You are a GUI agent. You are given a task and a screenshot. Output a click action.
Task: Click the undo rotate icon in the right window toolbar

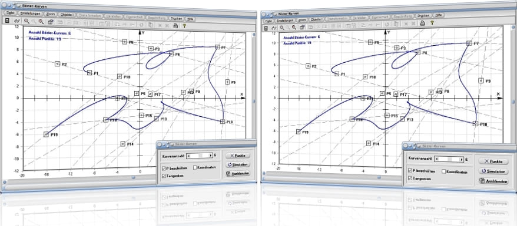coord(387,24)
